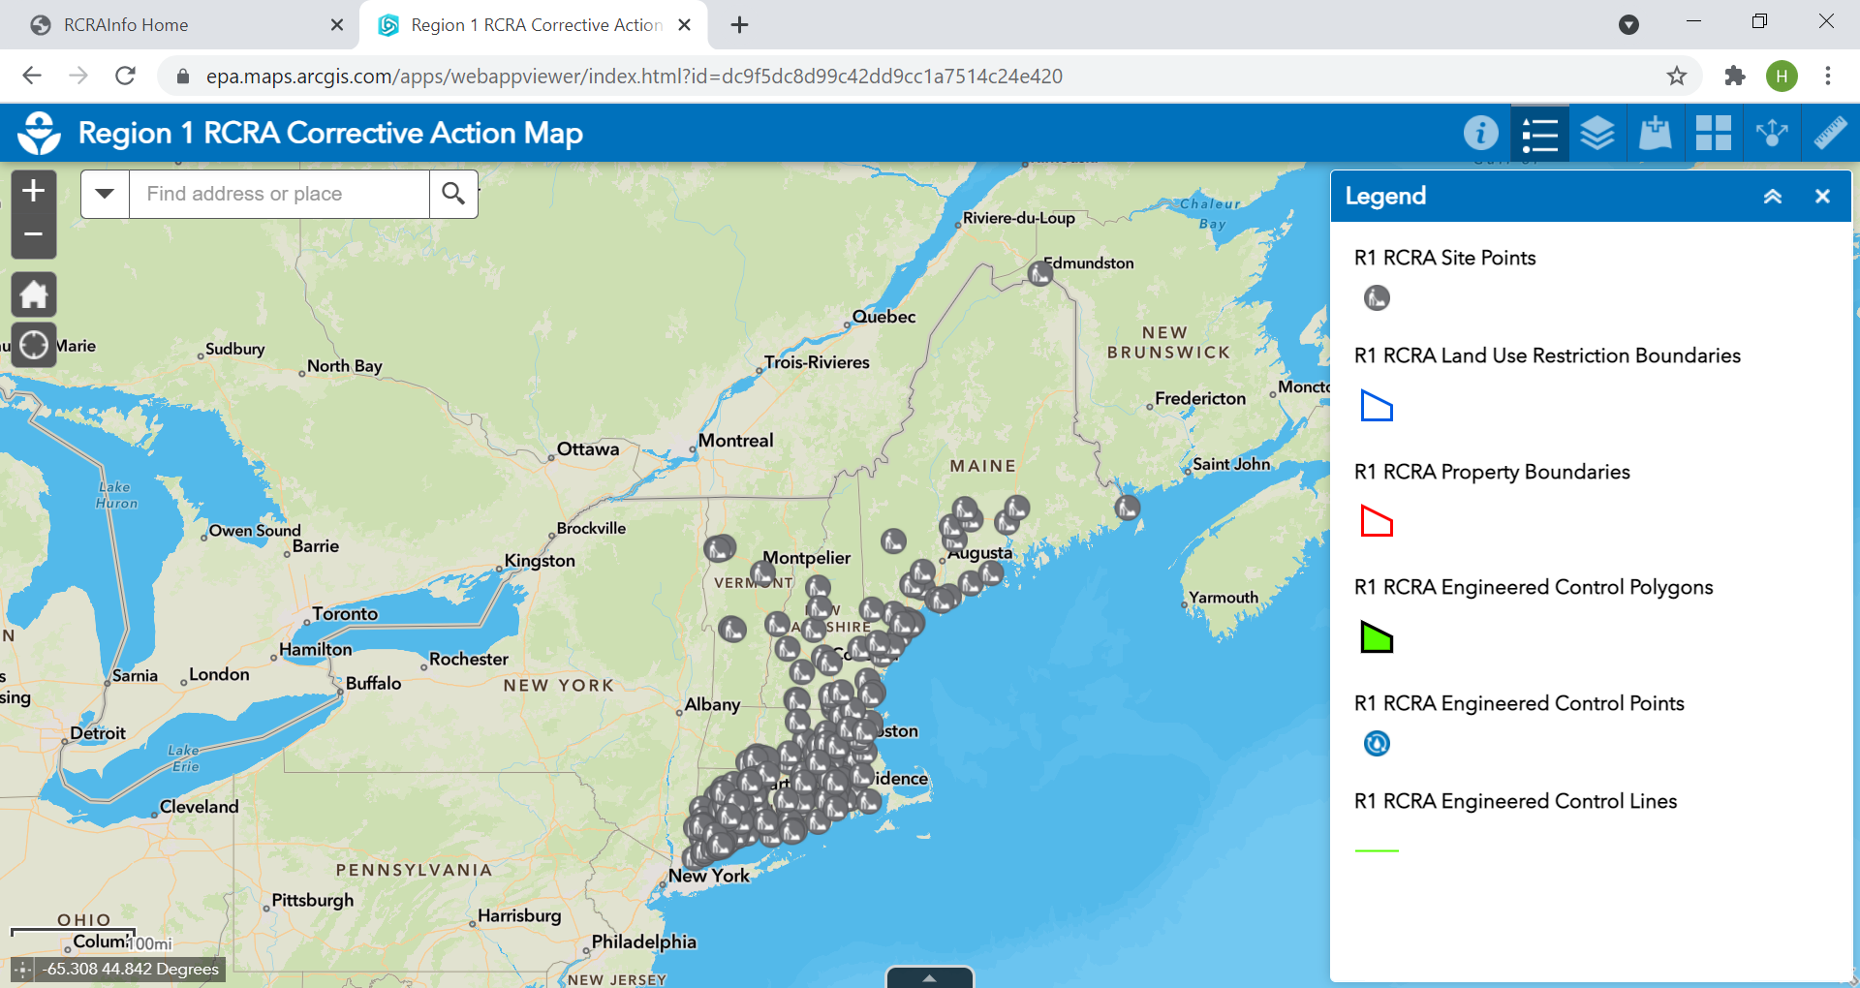The height and width of the screenshot is (988, 1860).
Task: Click the search magnifier button
Action: [x=453, y=194]
